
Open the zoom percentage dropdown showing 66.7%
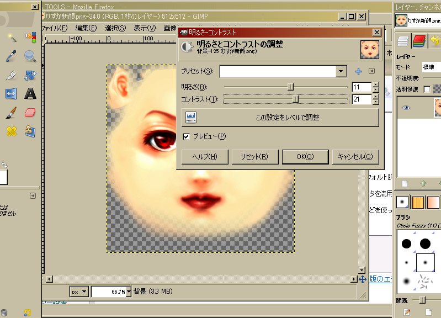129,292
